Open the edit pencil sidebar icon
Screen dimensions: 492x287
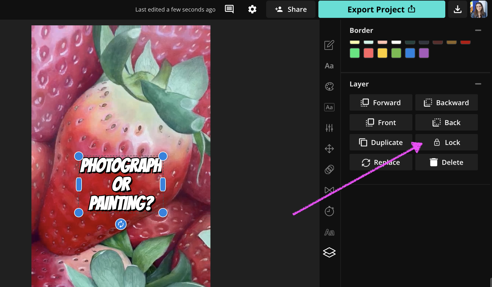[x=329, y=45]
